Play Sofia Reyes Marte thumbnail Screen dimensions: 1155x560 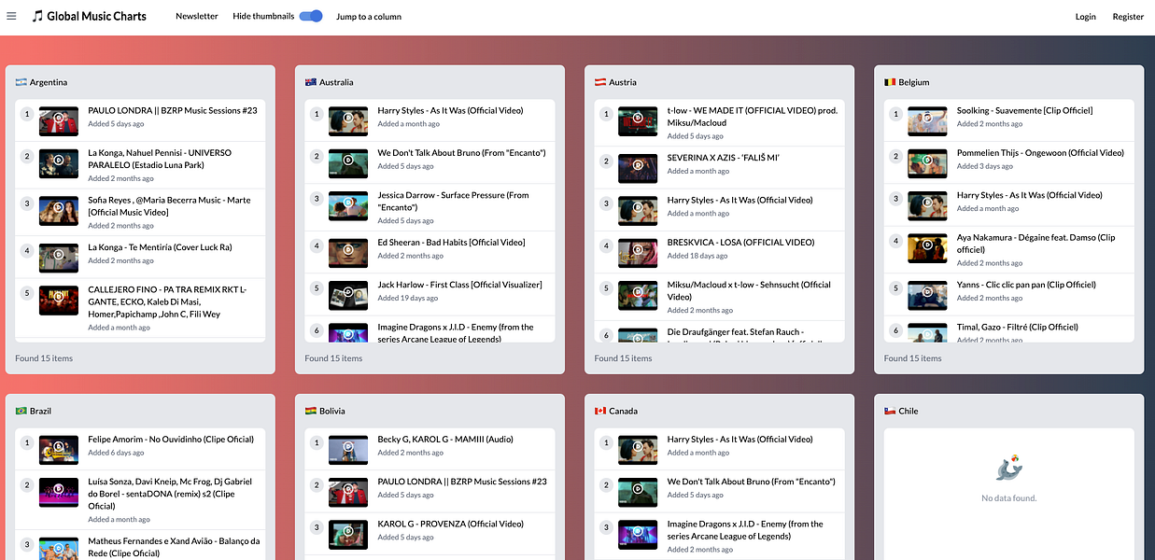point(59,209)
